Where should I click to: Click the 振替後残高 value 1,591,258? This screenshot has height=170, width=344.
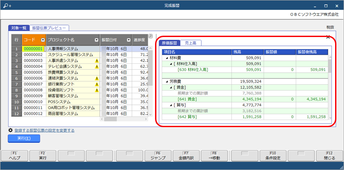316,117
